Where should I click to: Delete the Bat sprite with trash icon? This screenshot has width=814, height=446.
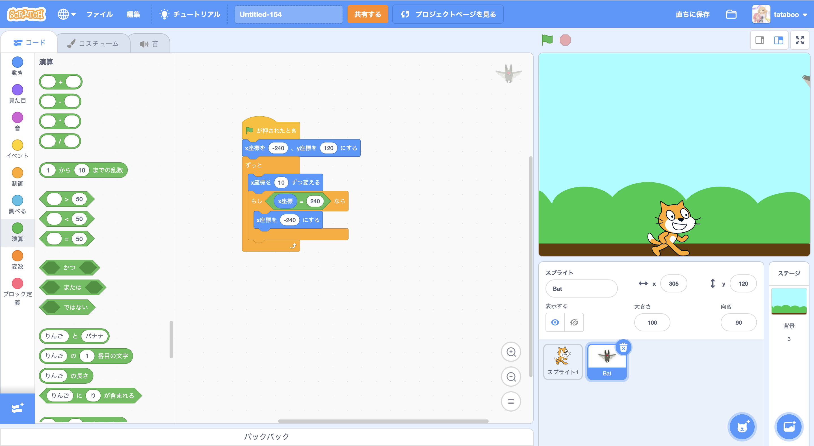pyautogui.click(x=623, y=348)
